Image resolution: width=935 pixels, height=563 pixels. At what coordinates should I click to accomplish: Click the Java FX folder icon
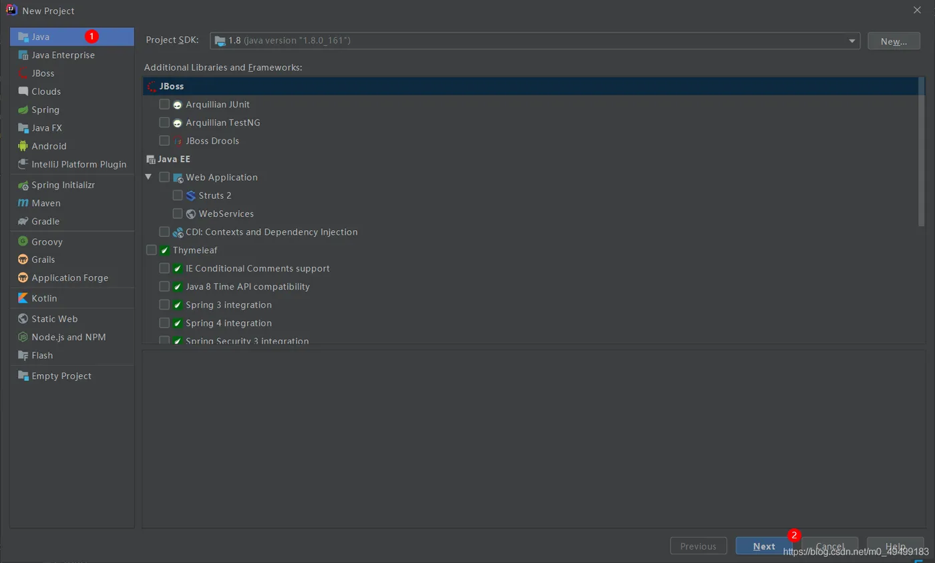point(23,127)
